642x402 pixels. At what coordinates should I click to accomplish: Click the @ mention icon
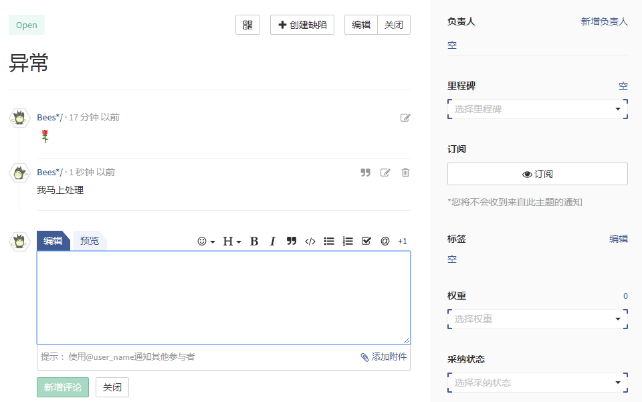pyautogui.click(x=385, y=241)
